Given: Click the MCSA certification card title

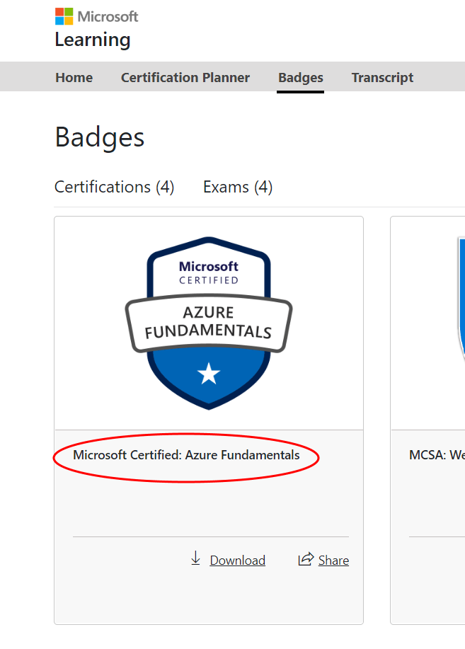Looking at the screenshot, I should 437,455.
